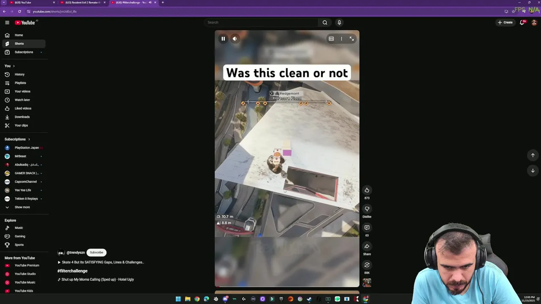Click the browser back arrow

tap(4, 11)
